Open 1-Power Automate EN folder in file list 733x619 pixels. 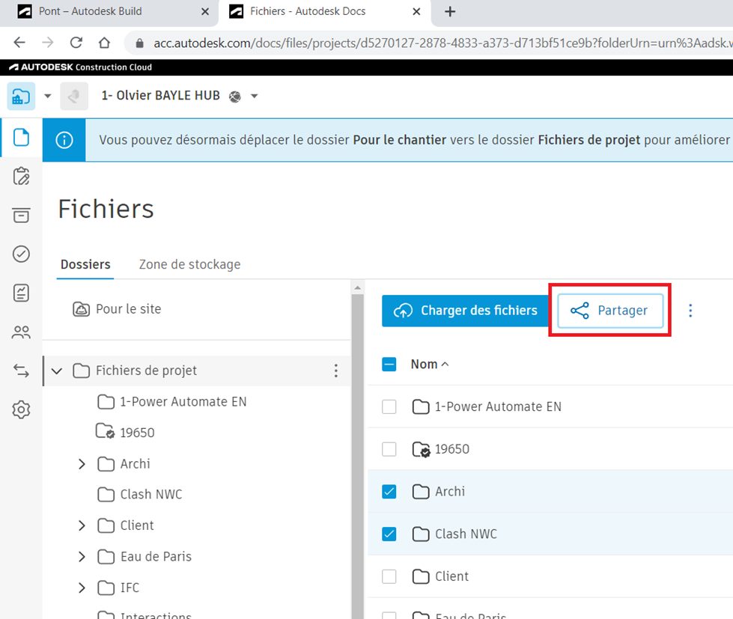[x=498, y=406]
